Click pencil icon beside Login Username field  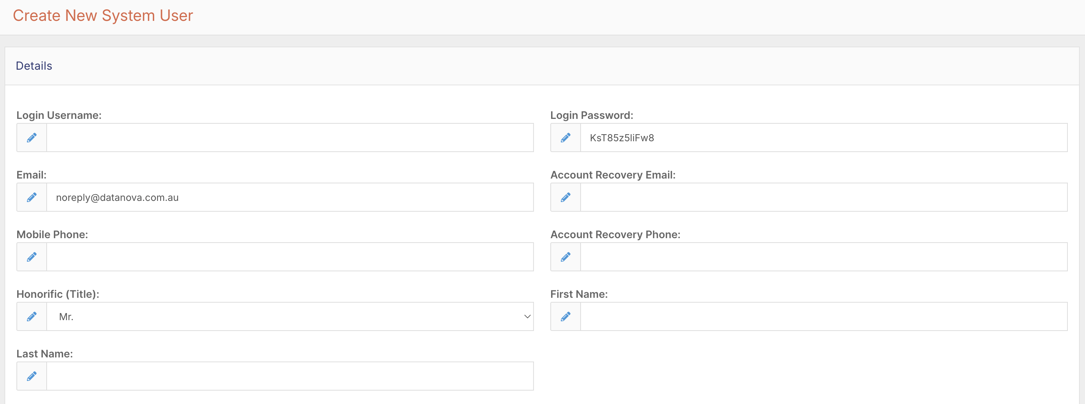point(32,138)
